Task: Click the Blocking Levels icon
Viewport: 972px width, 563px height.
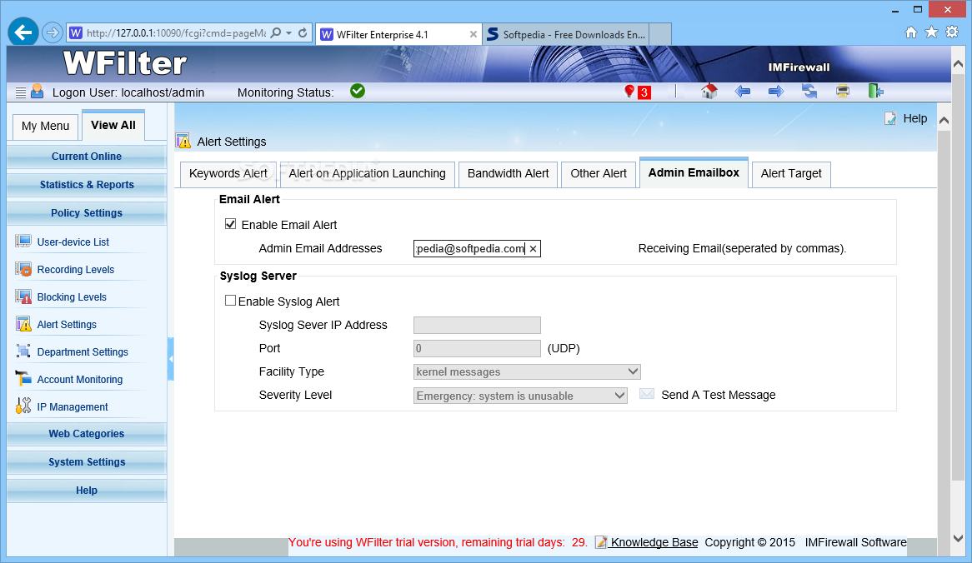Action: 23,296
